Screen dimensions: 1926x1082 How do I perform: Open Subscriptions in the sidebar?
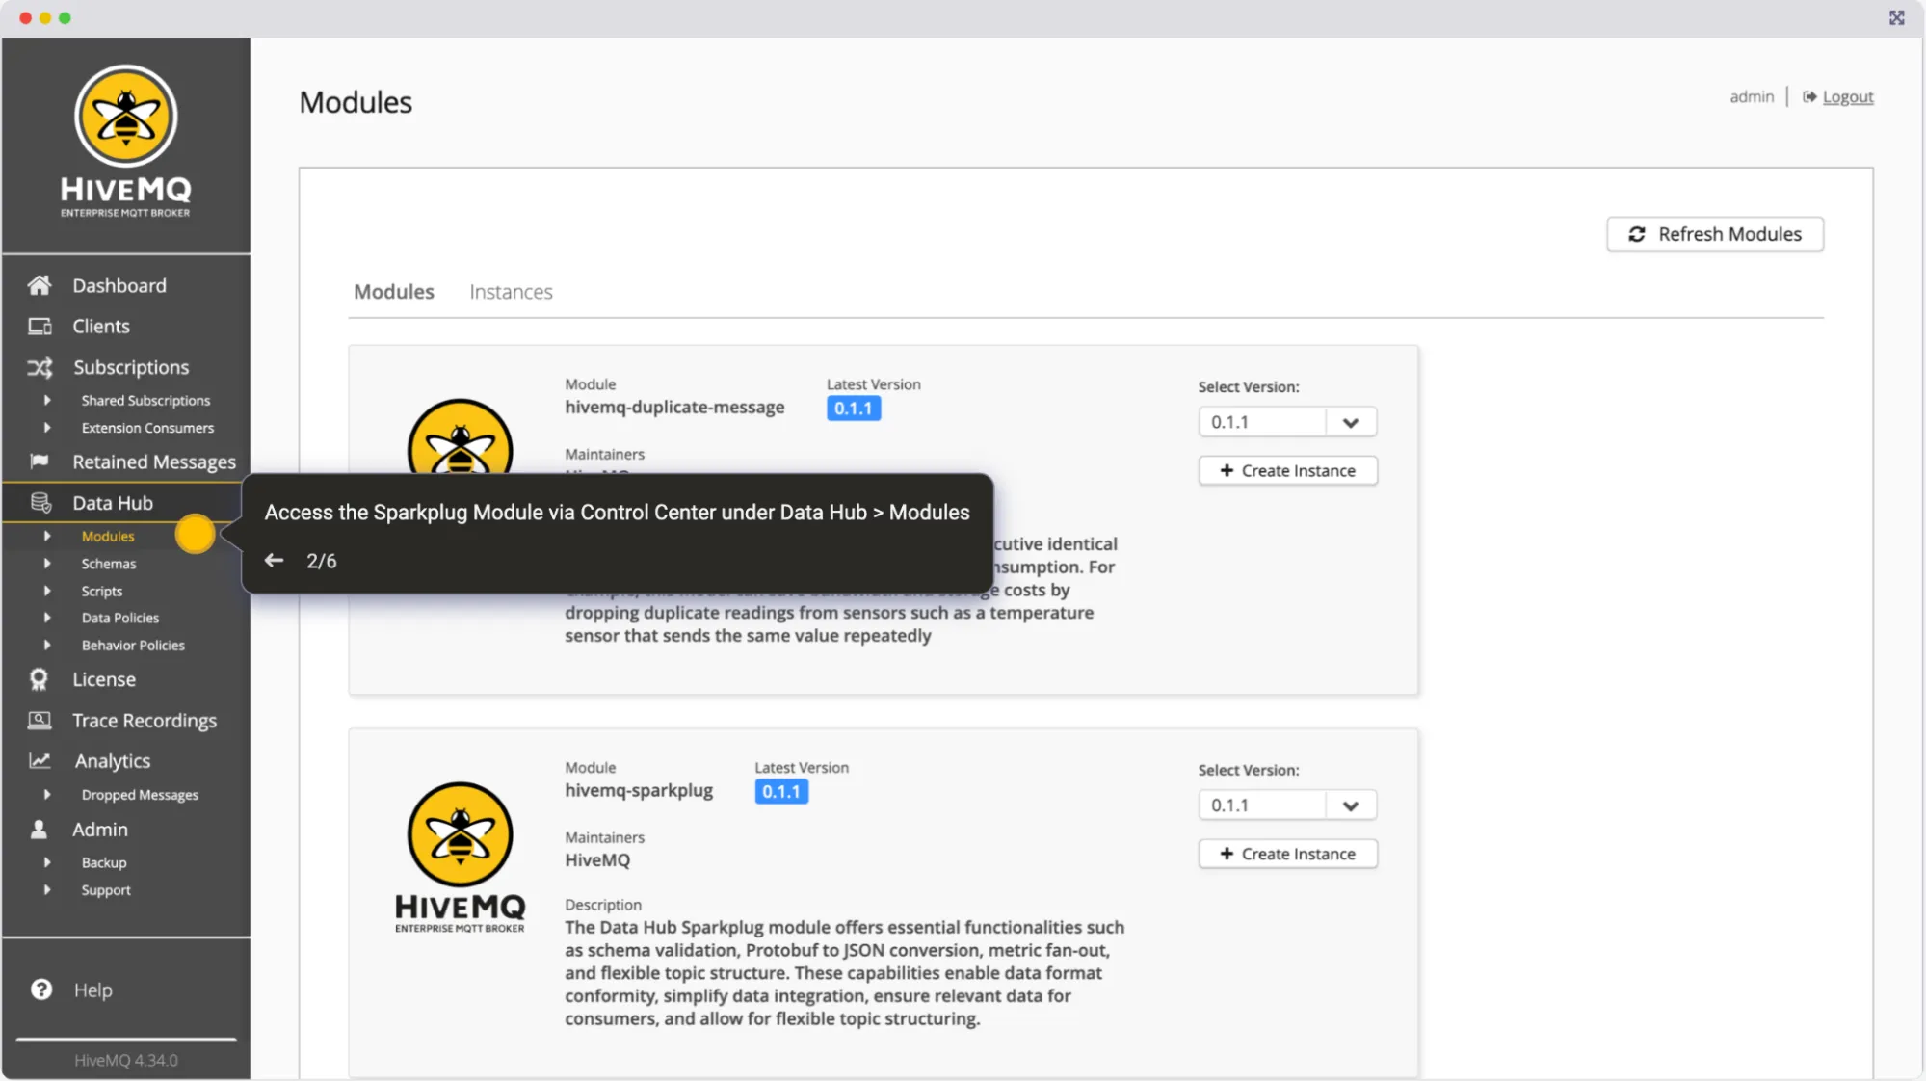coord(131,367)
